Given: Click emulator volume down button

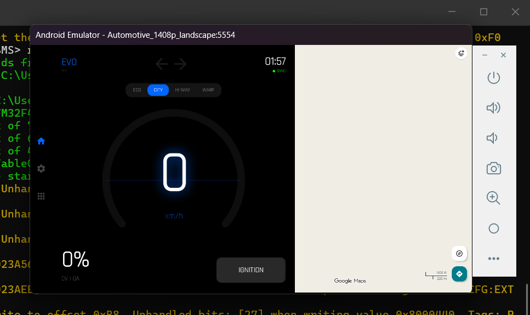Looking at the screenshot, I should click(x=492, y=138).
